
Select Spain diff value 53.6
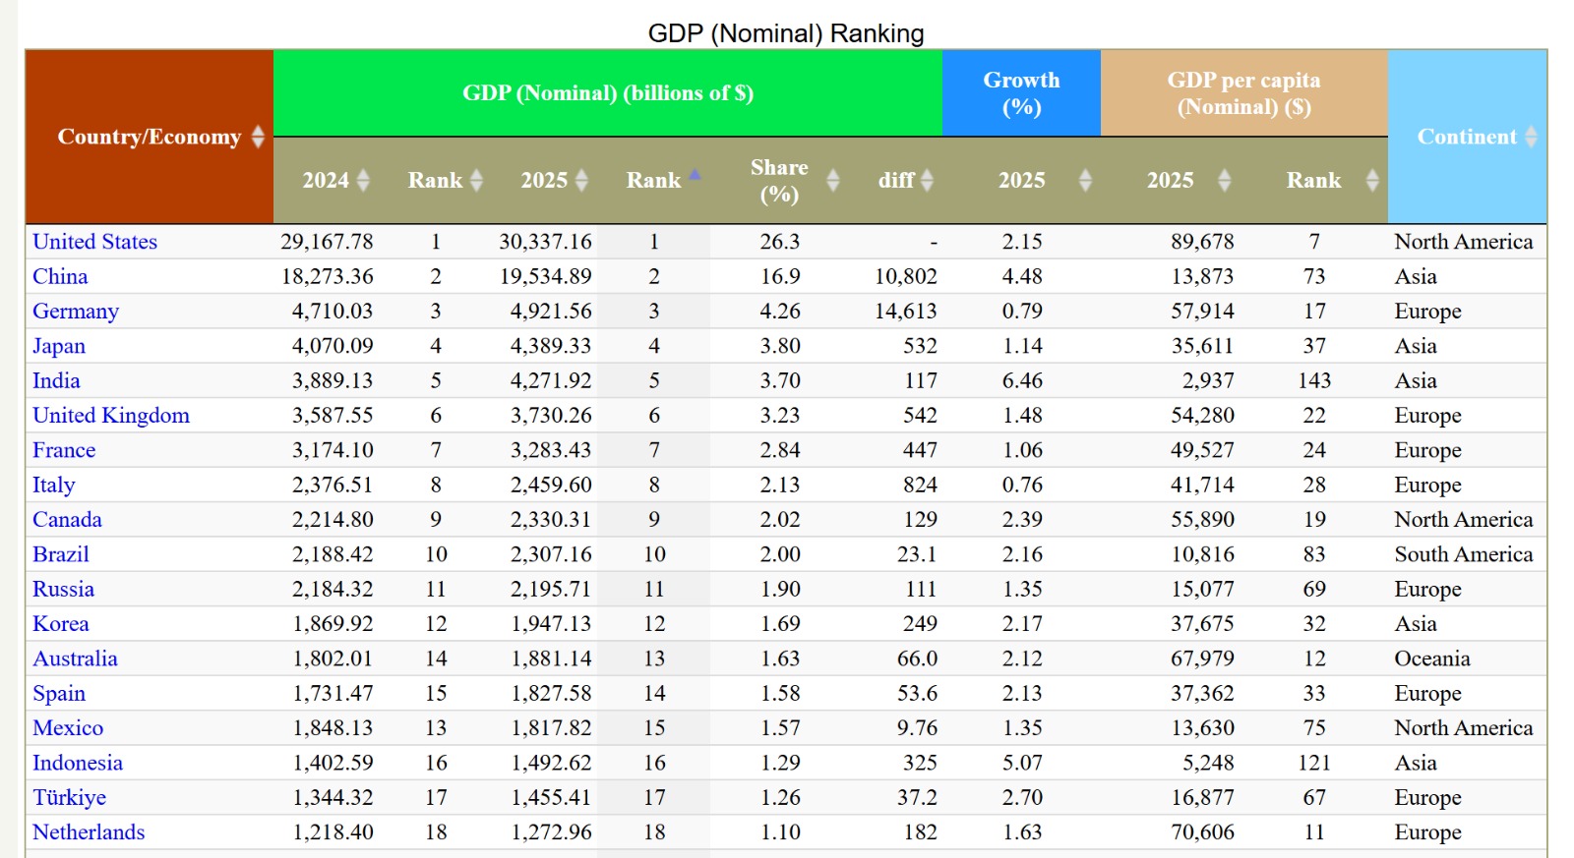[917, 694]
